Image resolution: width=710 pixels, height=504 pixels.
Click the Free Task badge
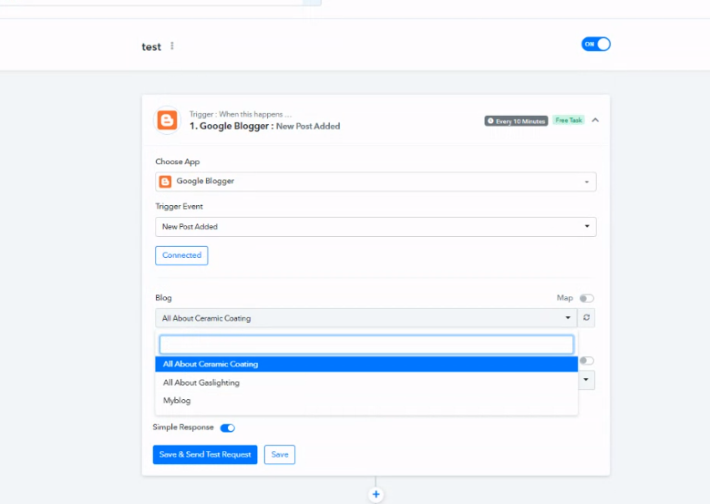[x=569, y=120]
